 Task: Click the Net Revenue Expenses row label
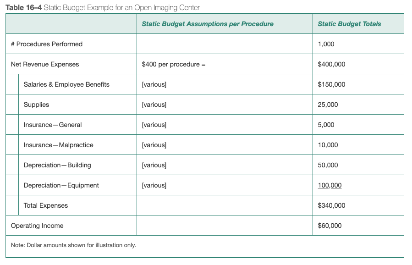pyautogui.click(x=45, y=64)
